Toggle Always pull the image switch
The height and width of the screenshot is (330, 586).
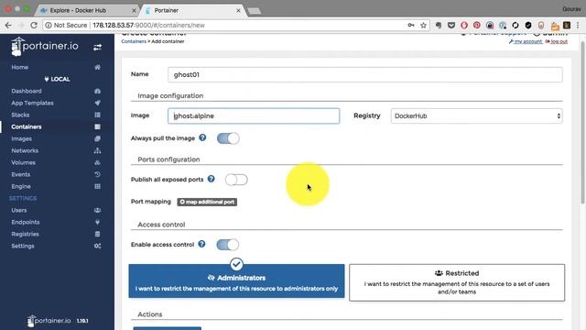[x=228, y=138]
